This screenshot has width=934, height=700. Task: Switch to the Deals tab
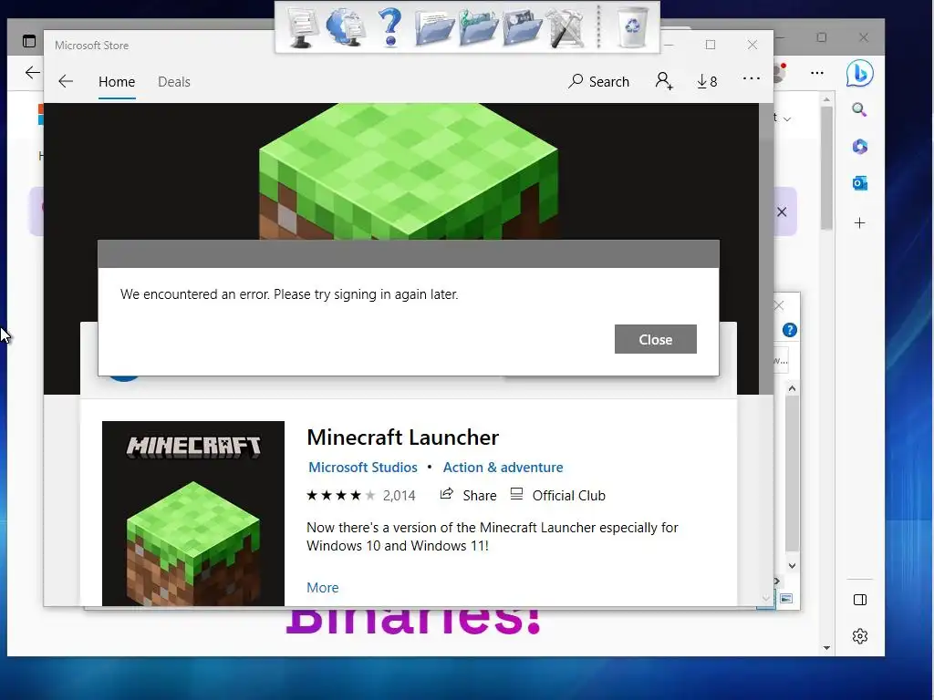(x=174, y=81)
